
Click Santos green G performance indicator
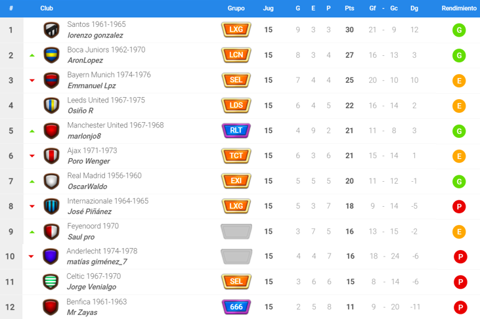pos(459,30)
